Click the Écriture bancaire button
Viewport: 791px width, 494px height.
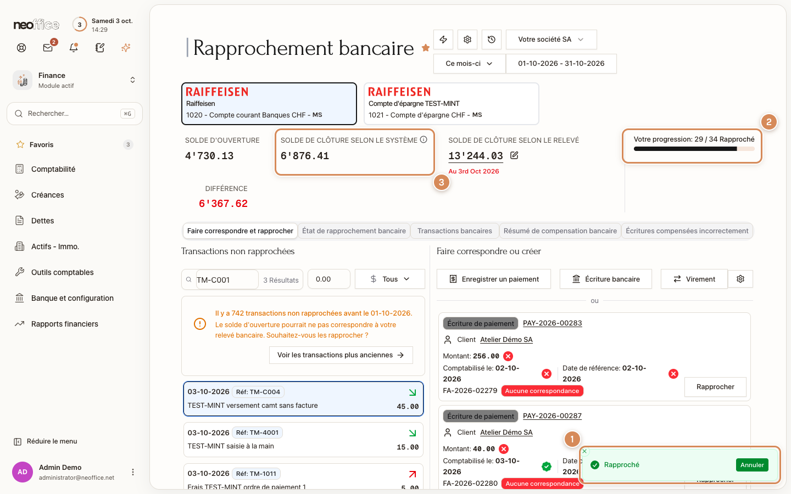pyautogui.click(x=606, y=279)
